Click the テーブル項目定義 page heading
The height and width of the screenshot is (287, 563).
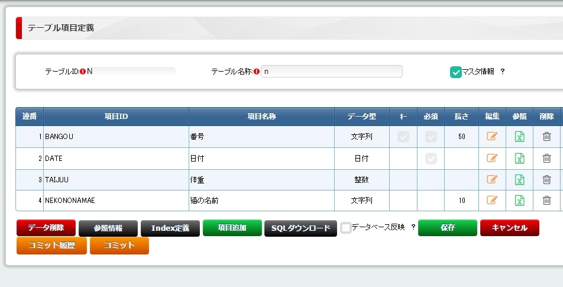(x=61, y=28)
